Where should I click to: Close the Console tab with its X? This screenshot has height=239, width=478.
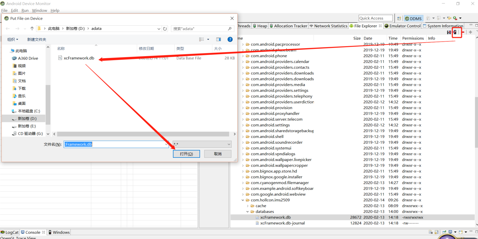pos(44,232)
